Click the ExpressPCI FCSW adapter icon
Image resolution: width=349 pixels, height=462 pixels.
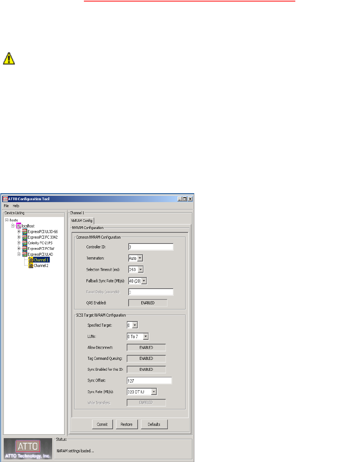25,248
